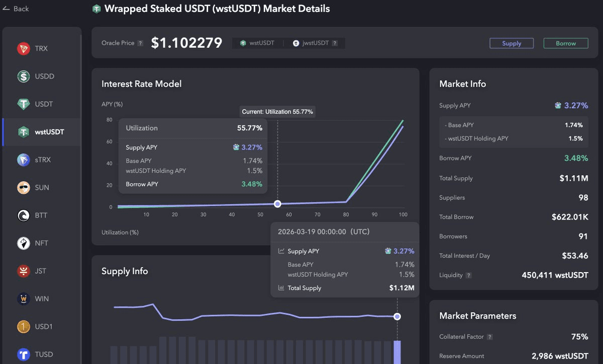Screen dimensions: 603x364
Task: Open the Collateral Factor help icon
Action: (490, 337)
